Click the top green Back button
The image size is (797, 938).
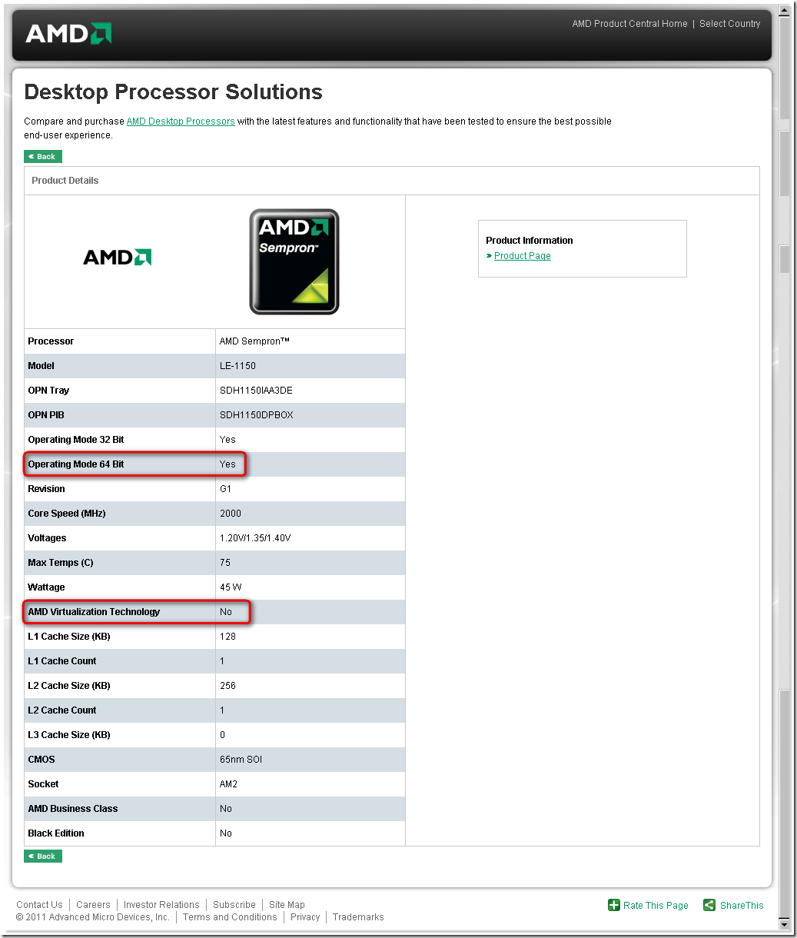coord(42,156)
